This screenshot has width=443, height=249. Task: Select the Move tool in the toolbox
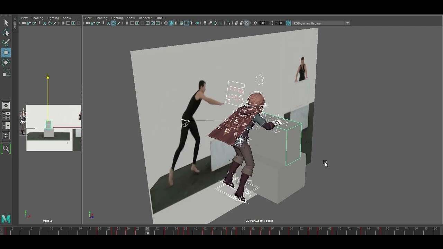[x=6, y=53]
